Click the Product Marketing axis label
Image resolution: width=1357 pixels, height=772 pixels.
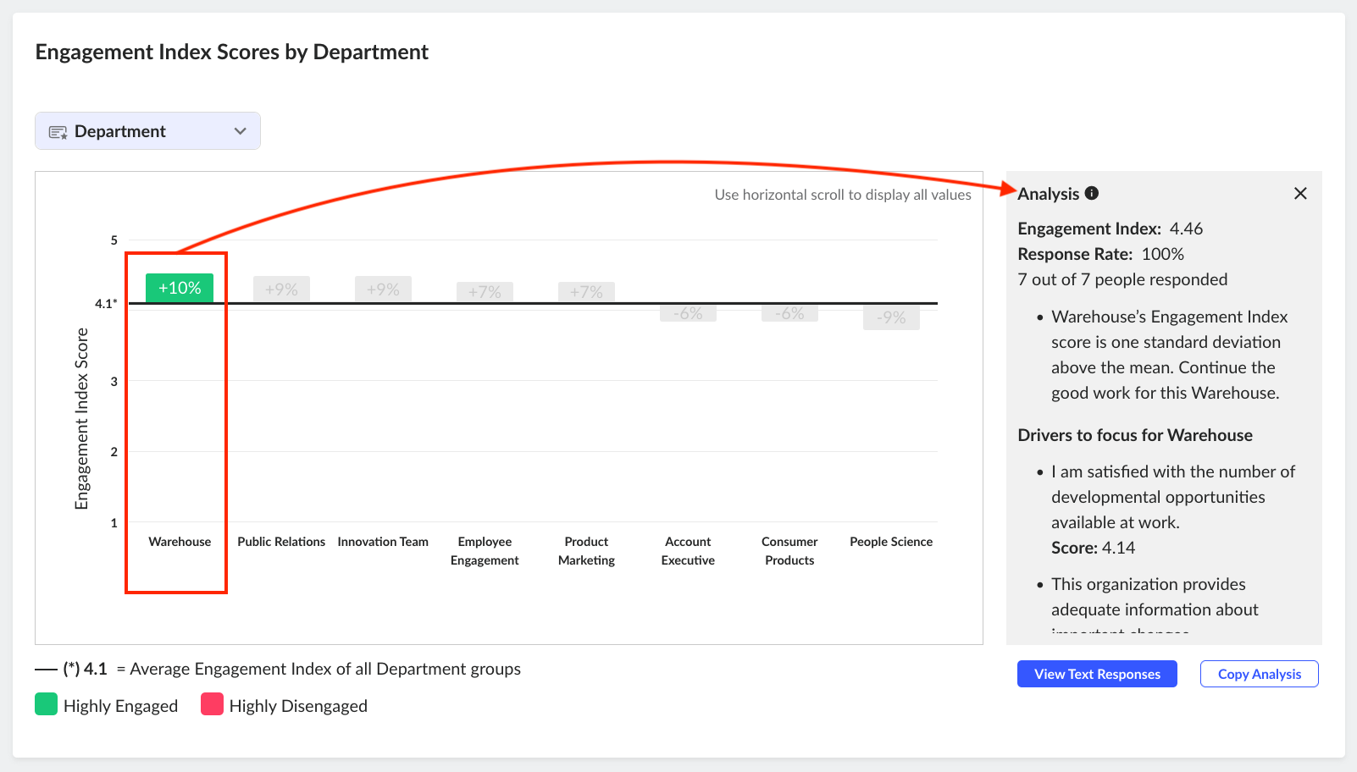click(586, 551)
